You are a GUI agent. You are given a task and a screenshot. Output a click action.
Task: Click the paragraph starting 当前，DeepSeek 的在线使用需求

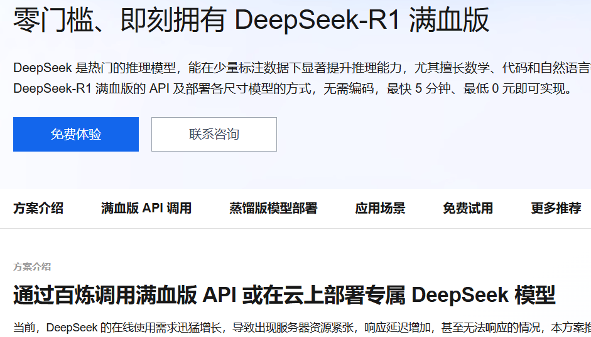tap(302, 327)
